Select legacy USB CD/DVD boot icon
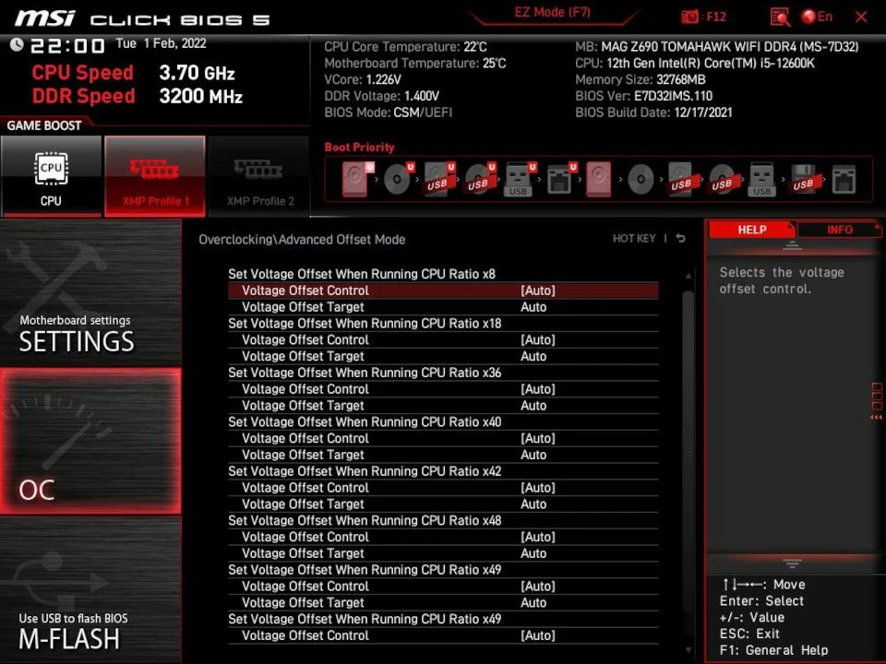 tap(723, 180)
